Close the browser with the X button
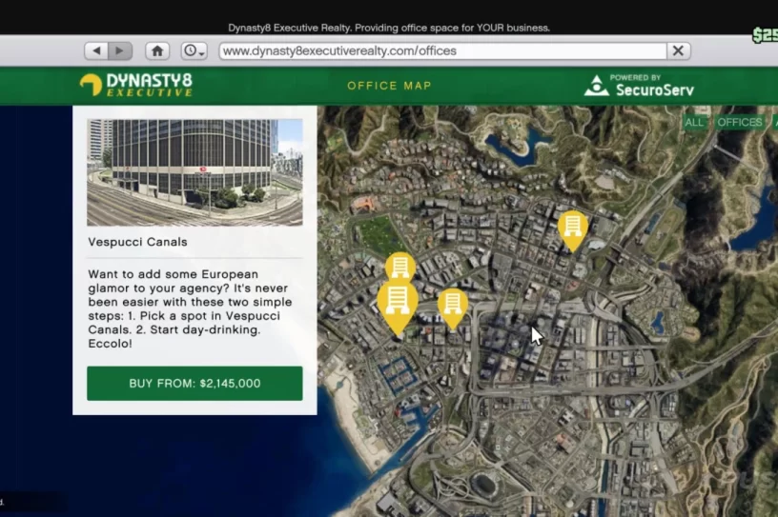Screen dimensions: 778x517 [x=678, y=50]
